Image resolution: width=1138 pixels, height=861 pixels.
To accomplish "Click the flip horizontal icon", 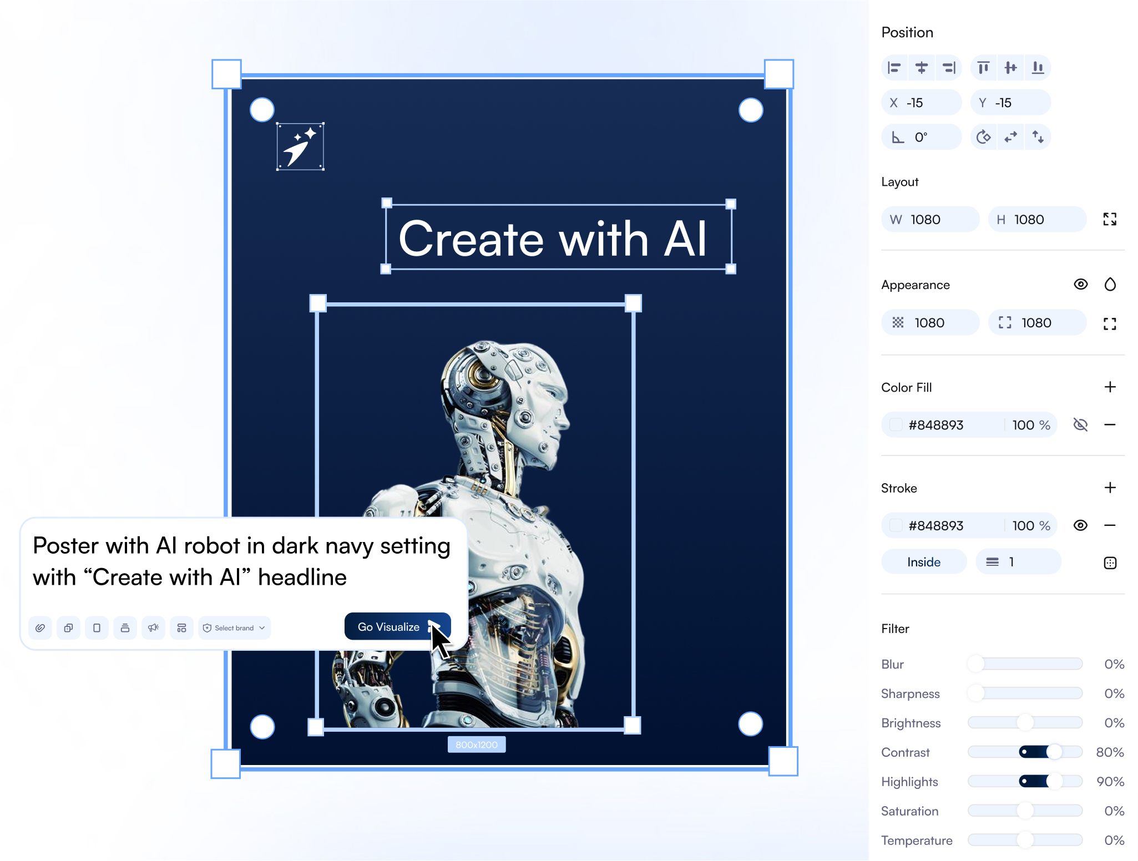I will pos(1010,136).
